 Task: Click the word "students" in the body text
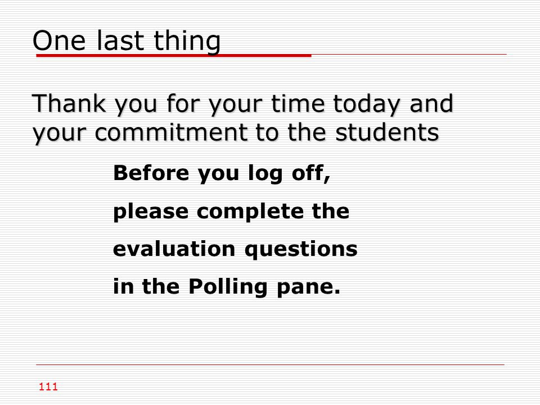(x=387, y=133)
